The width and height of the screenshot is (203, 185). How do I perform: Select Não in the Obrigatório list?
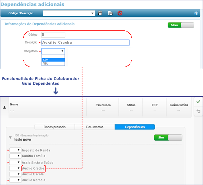tap(53, 63)
